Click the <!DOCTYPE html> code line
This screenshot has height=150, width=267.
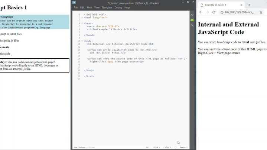coord(95,14)
